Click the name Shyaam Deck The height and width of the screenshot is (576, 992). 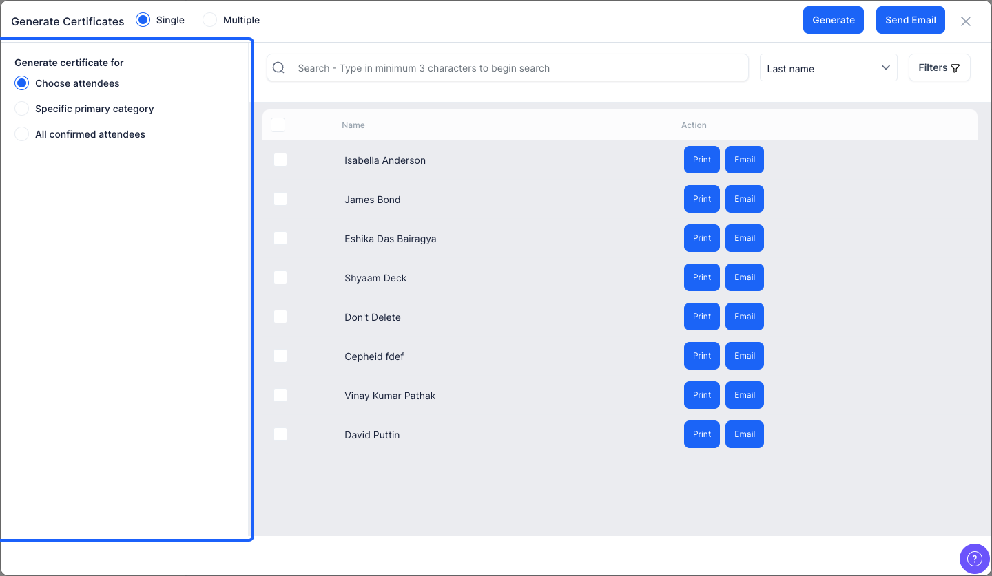pyautogui.click(x=375, y=278)
